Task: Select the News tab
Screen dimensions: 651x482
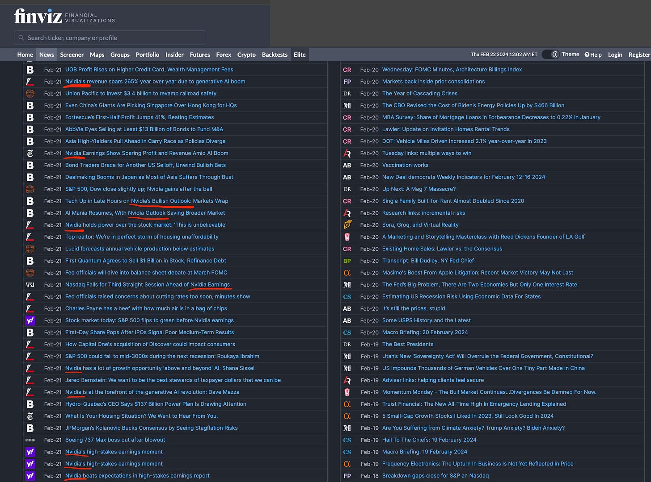Action: [x=46, y=55]
